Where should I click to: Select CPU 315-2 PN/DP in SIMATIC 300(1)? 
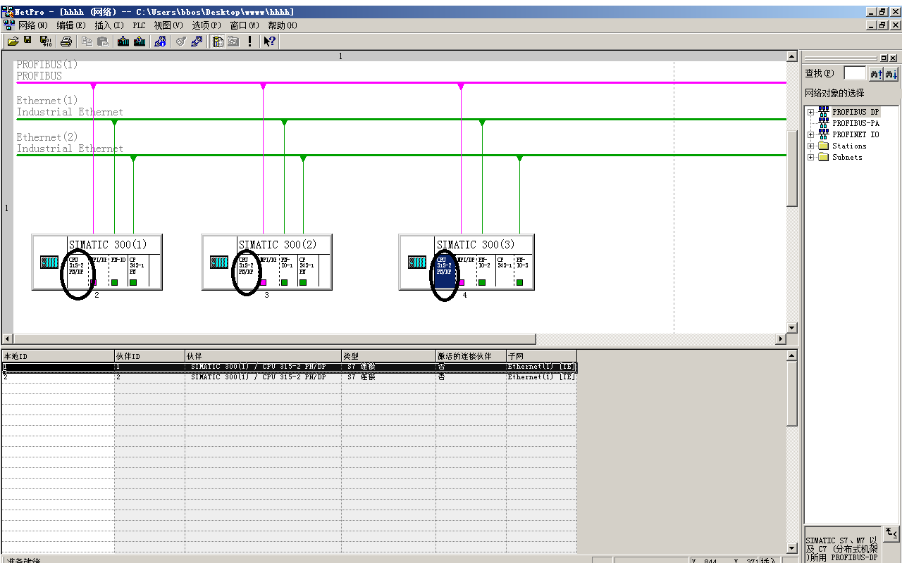point(77,271)
